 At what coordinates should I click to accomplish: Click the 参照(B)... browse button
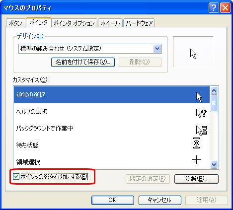(196, 179)
